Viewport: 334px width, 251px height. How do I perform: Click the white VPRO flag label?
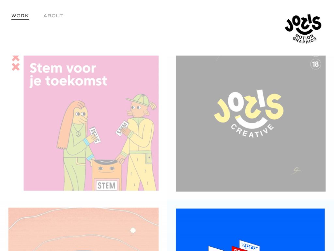pyautogui.click(x=250, y=246)
